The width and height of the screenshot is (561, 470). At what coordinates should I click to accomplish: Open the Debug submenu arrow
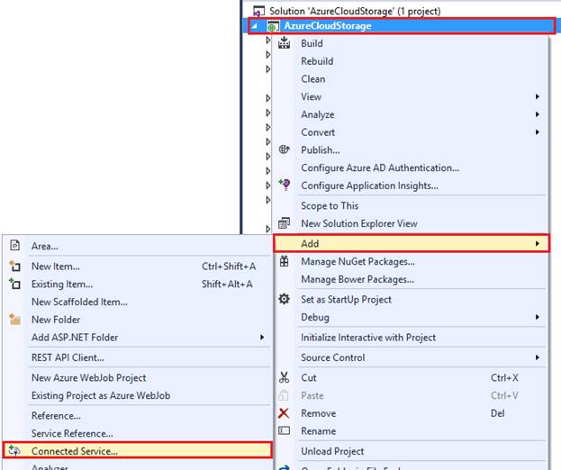click(537, 317)
